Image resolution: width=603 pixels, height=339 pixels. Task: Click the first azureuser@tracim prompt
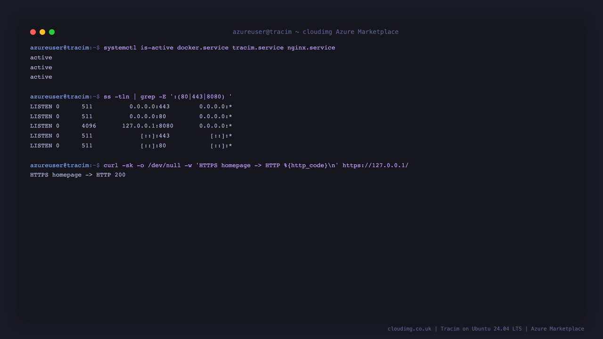[59, 48]
